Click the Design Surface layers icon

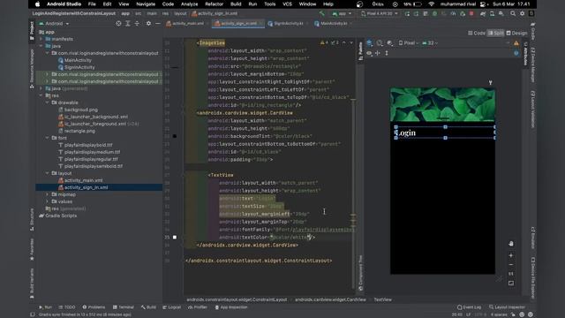tap(370, 43)
